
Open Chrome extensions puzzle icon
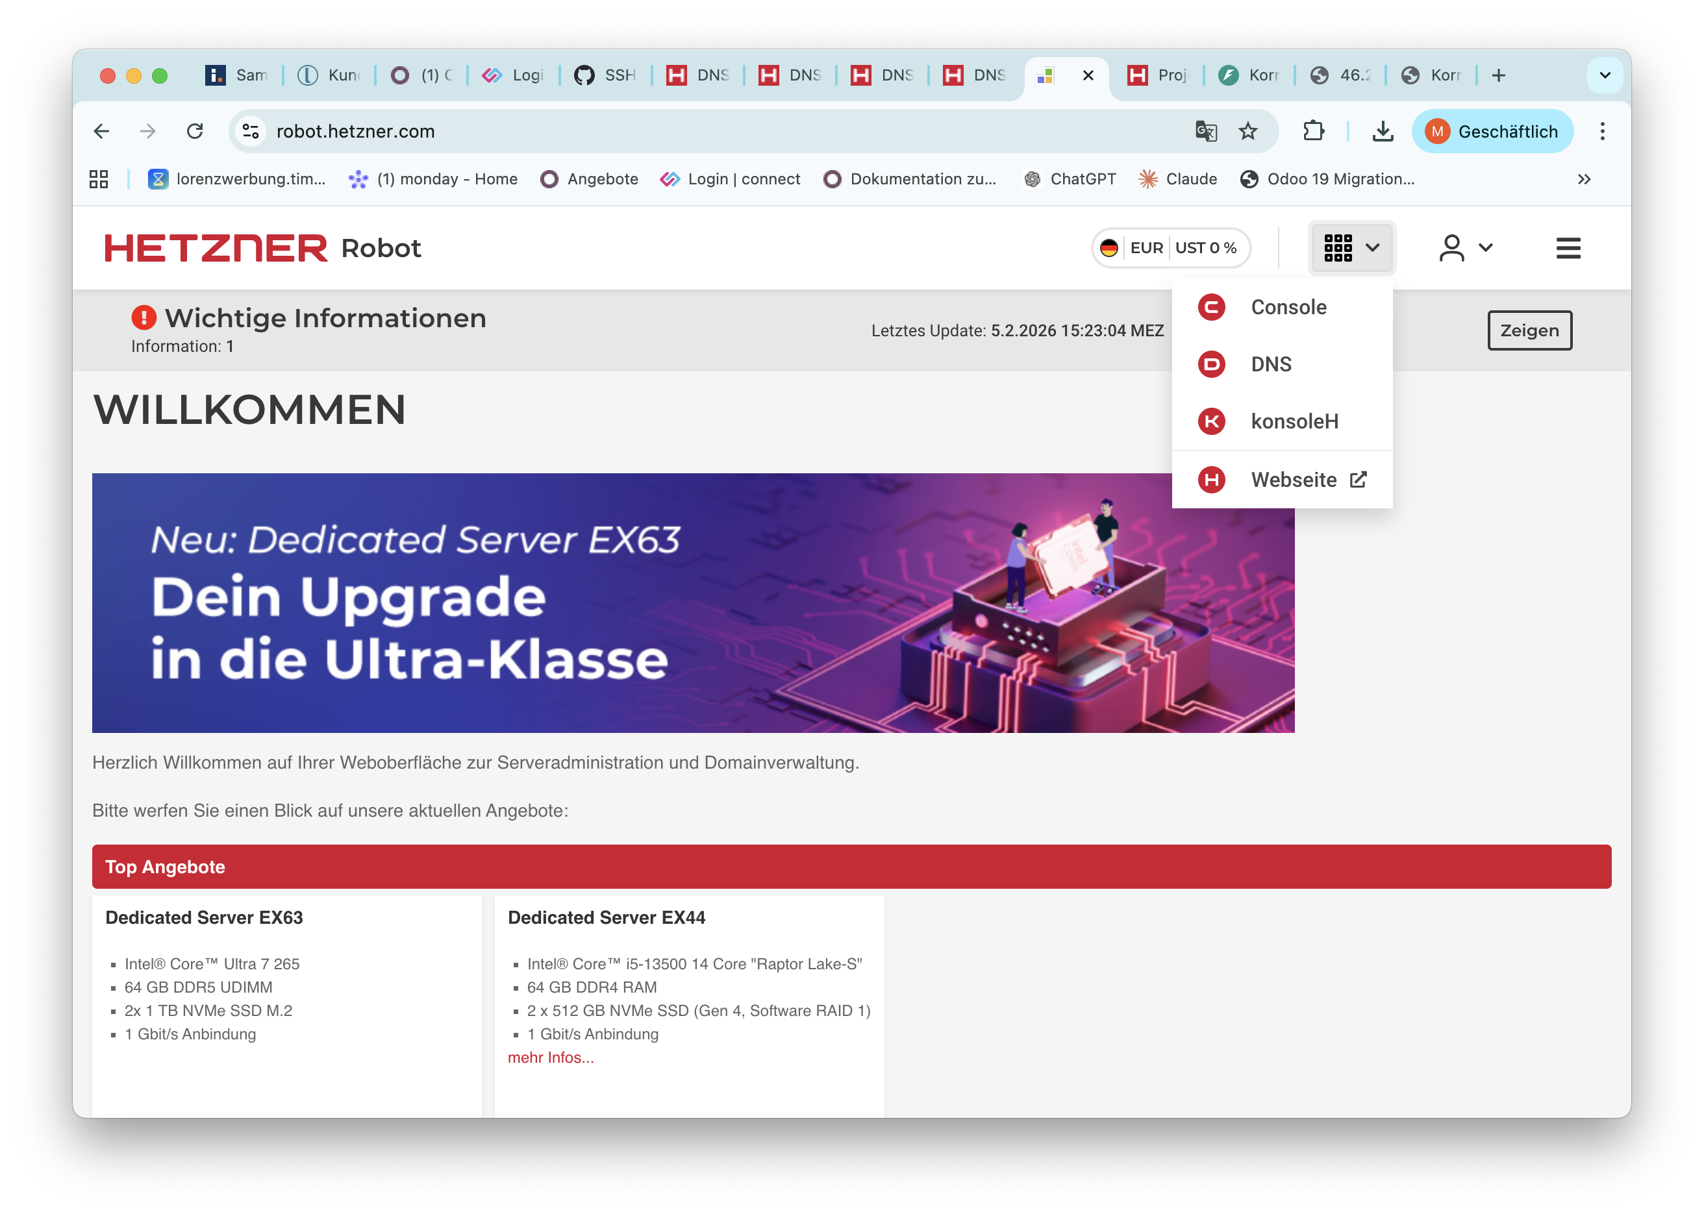pyautogui.click(x=1314, y=132)
